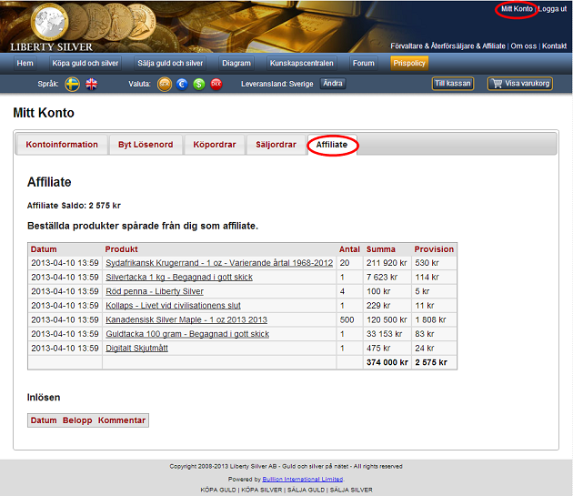Open Digitalt Skjutmått product link
Image resolution: width=573 pixels, height=496 pixels.
pyautogui.click(x=136, y=349)
